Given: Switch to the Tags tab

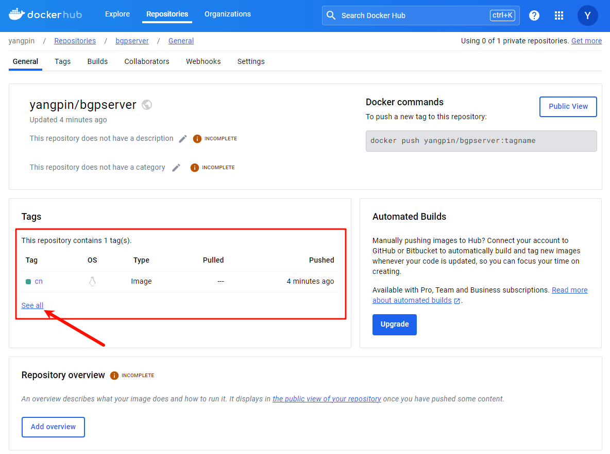Looking at the screenshot, I should 63,61.
